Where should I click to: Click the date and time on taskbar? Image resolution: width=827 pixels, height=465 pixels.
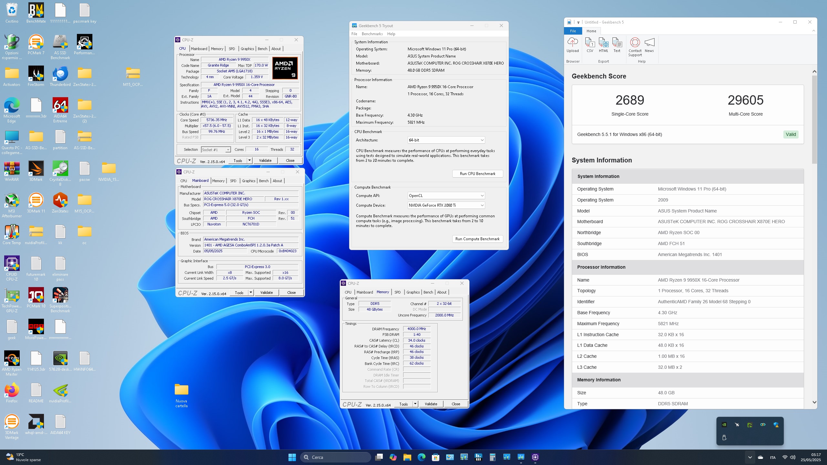(811, 457)
